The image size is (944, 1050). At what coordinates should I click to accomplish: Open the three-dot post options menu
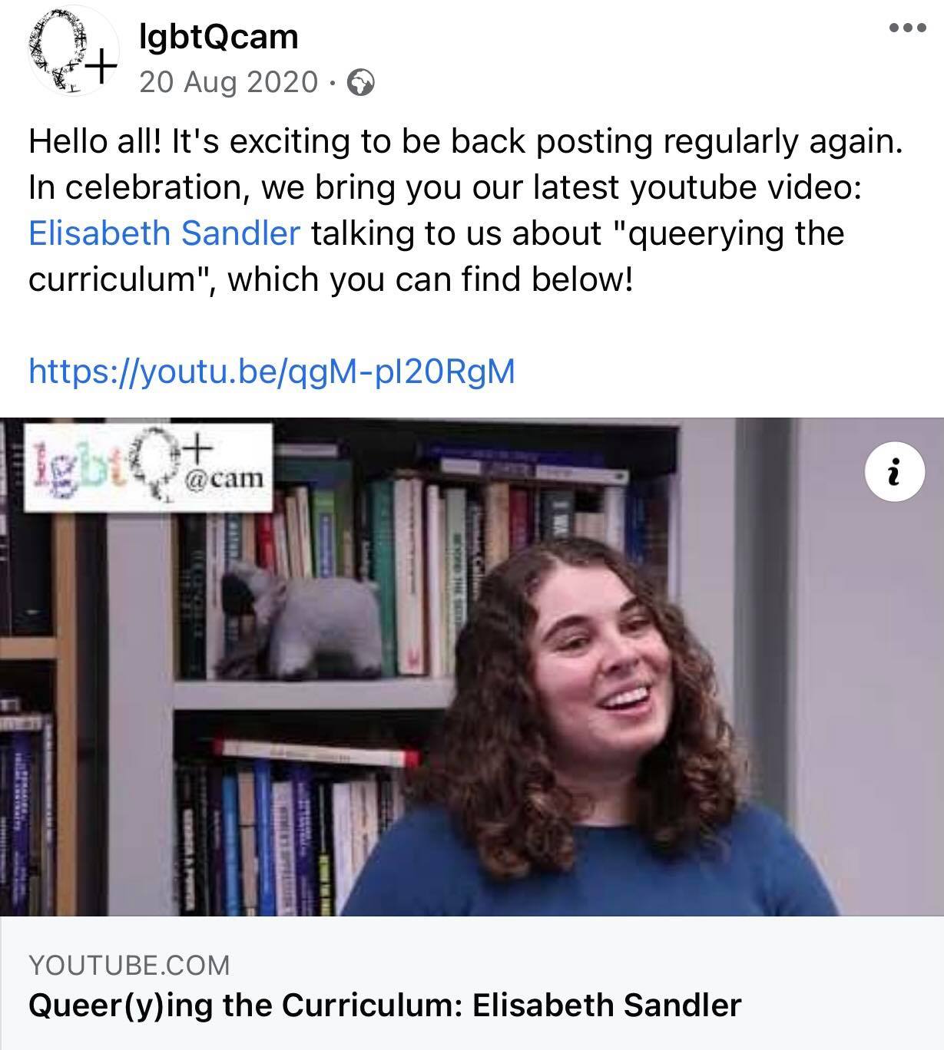[x=907, y=28]
